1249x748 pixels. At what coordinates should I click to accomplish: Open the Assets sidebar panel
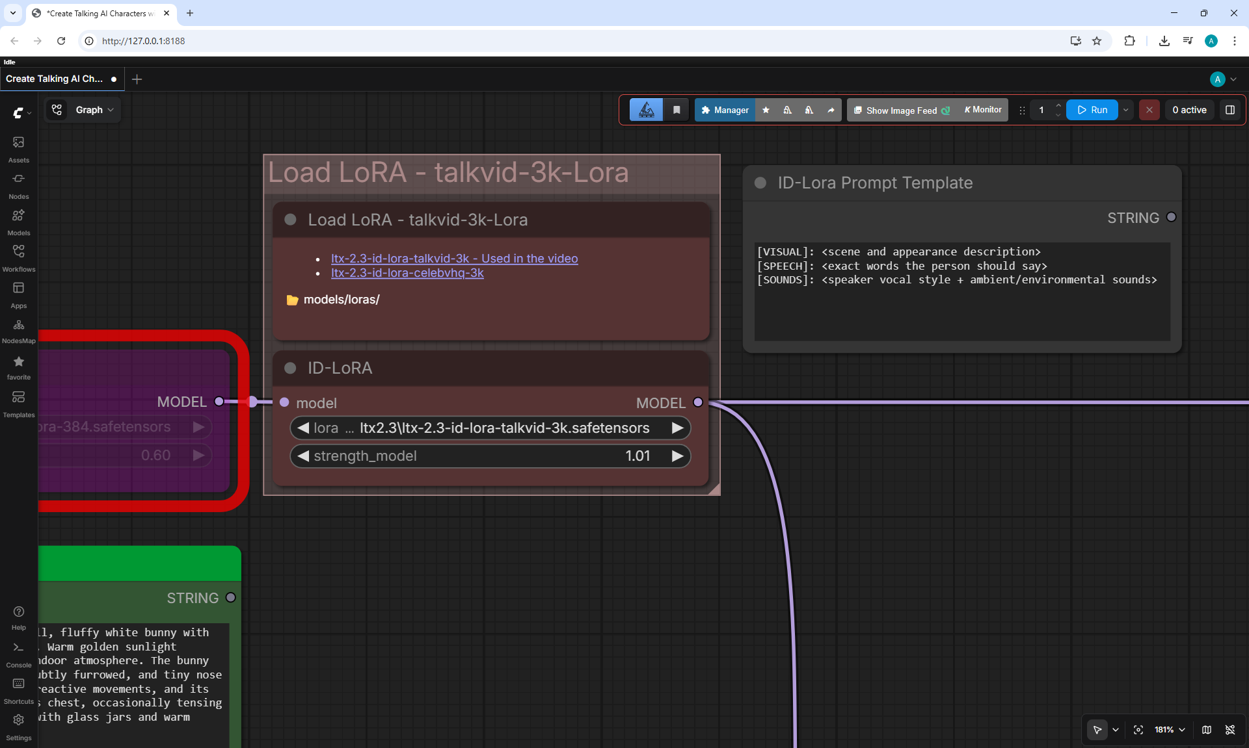(18, 149)
